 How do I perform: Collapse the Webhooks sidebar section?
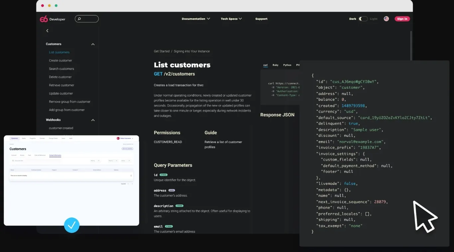(x=93, y=120)
